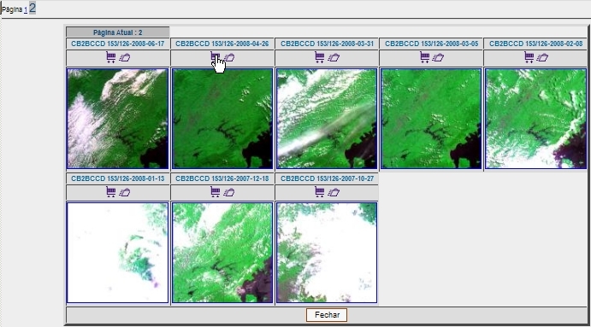Click the Fechar button
This screenshot has width=591, height=327.
coord(327,315)
